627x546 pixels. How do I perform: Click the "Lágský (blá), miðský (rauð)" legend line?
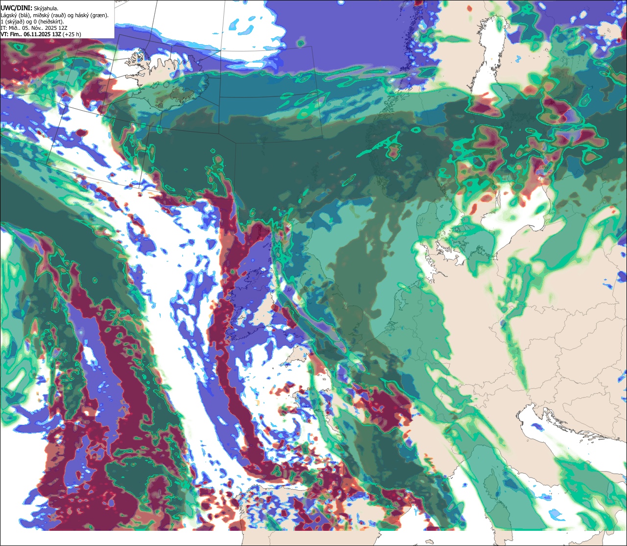55,15
